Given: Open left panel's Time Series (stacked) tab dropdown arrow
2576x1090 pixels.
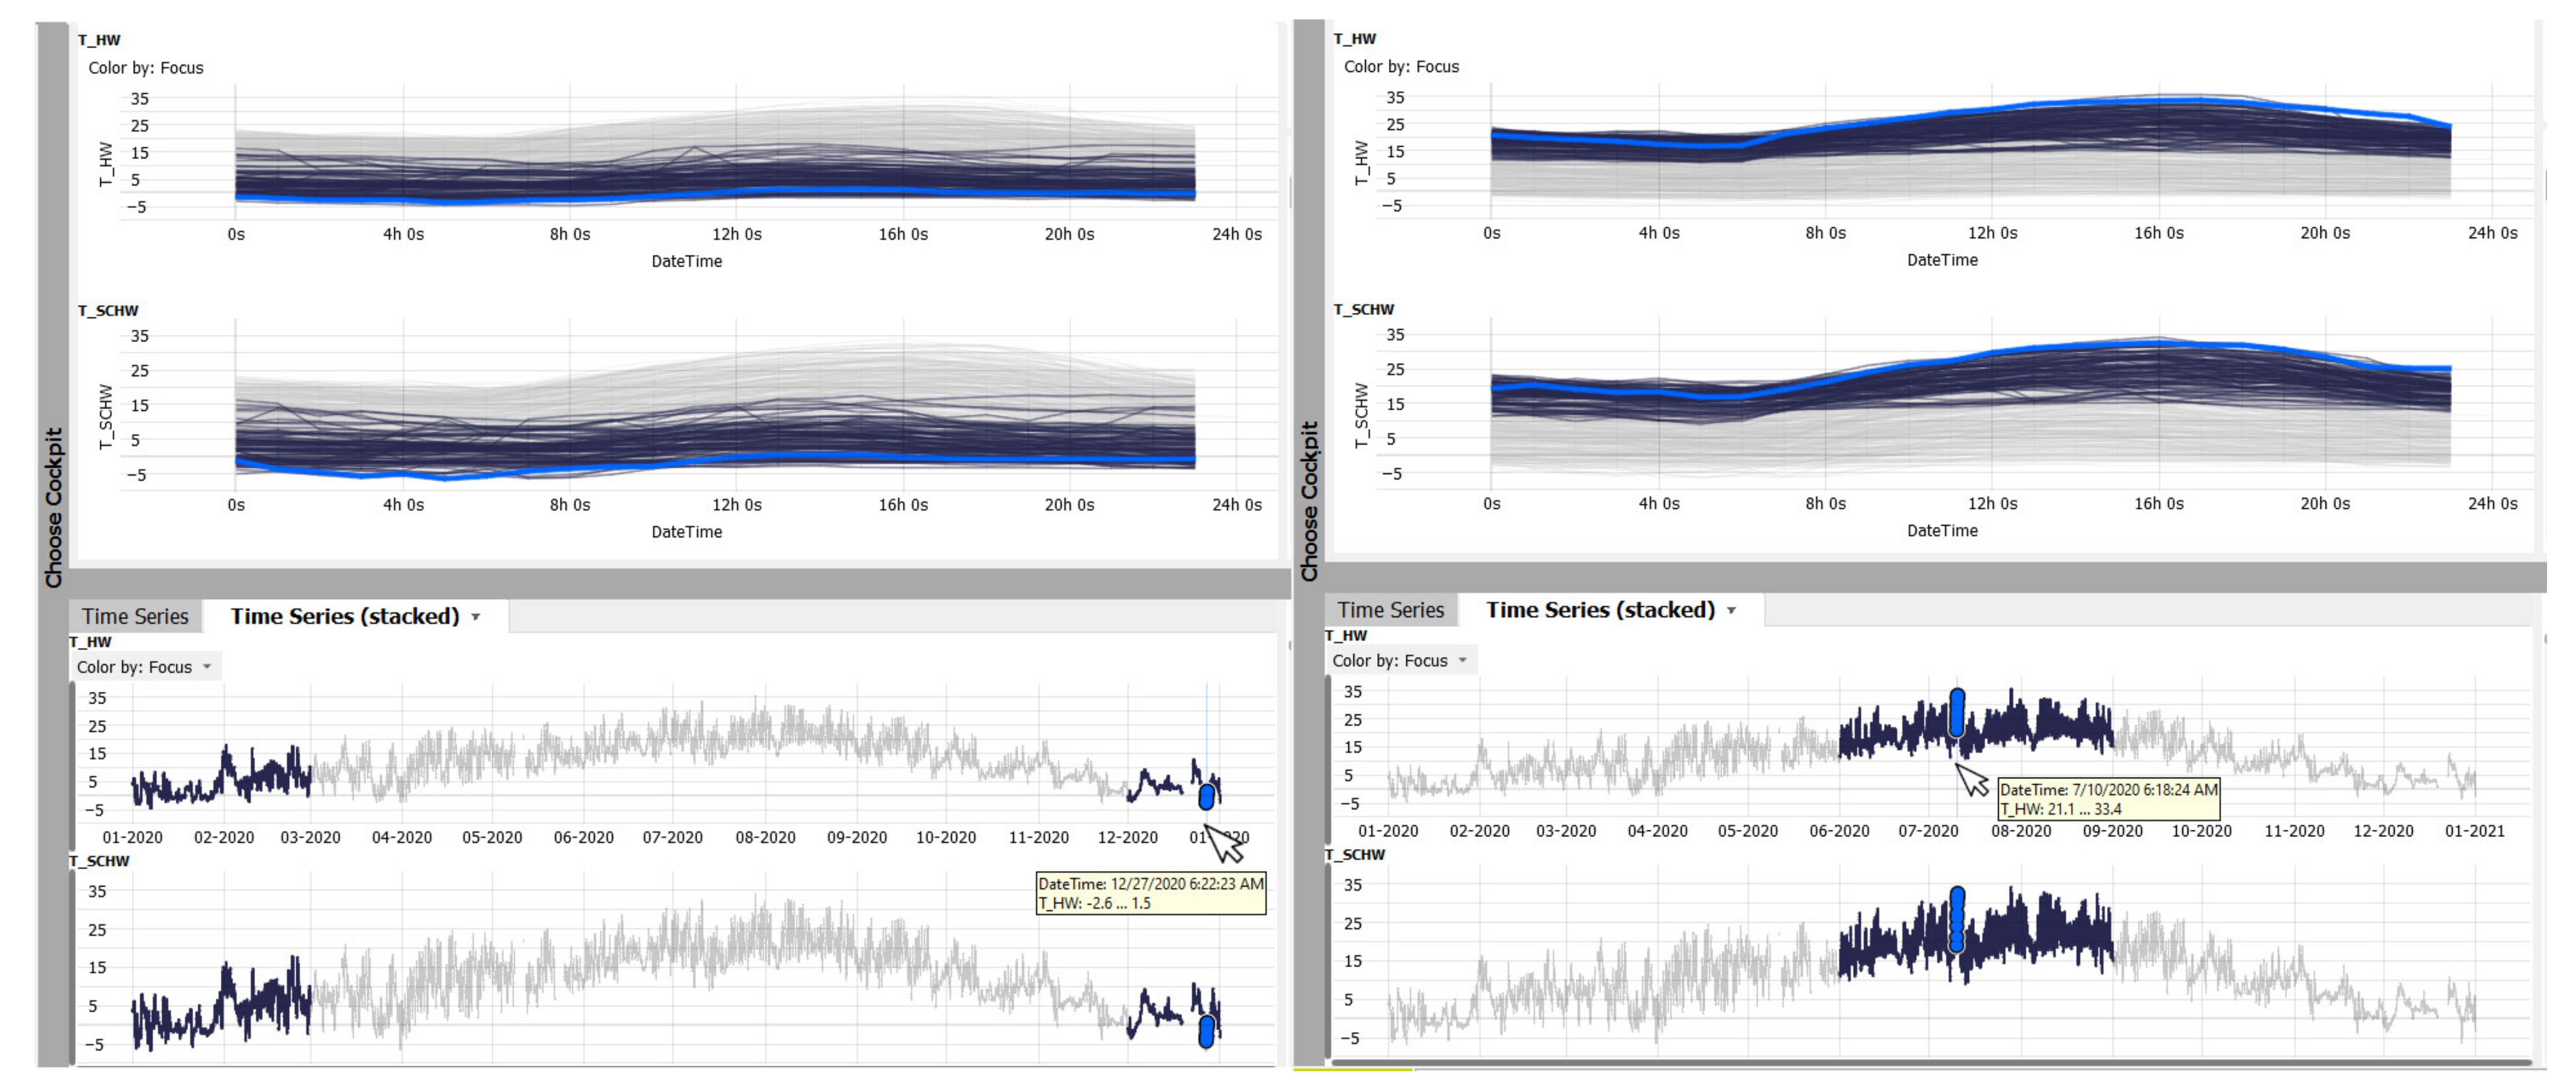Looking at the screenshot, I should 476,617.
